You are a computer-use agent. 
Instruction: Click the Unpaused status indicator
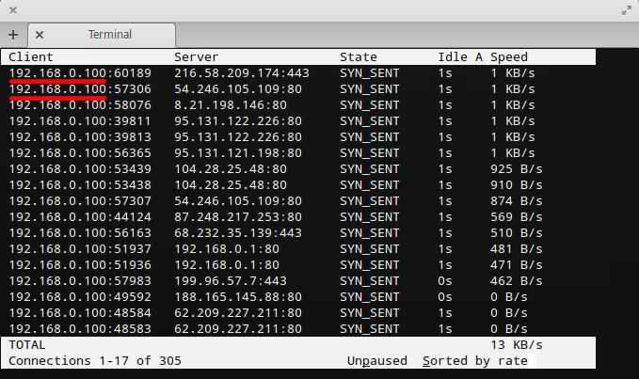click(x=377, y=361)
